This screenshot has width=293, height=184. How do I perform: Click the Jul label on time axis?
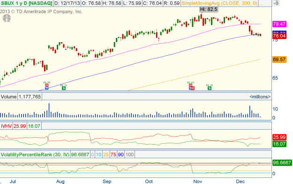pyautogui.click(x=13, y=181)
